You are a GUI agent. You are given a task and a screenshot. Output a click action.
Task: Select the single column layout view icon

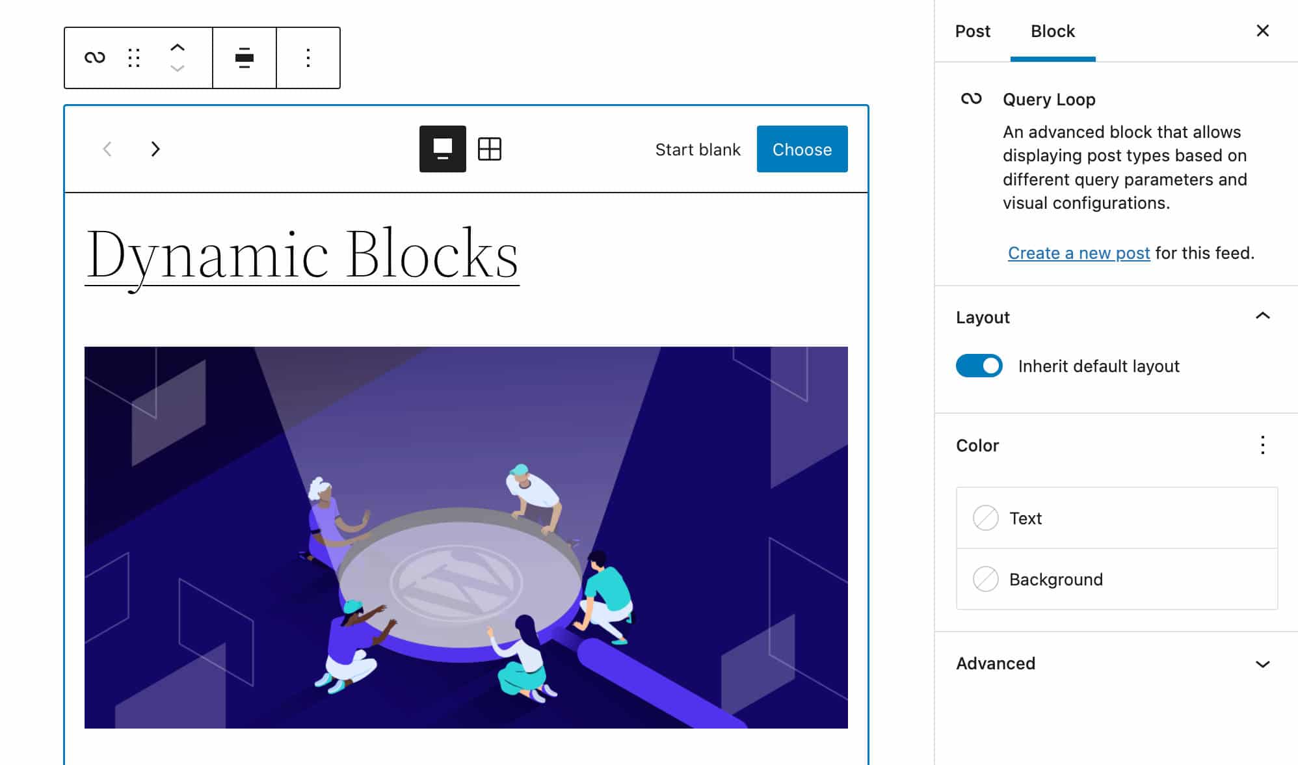coord(442,148)
